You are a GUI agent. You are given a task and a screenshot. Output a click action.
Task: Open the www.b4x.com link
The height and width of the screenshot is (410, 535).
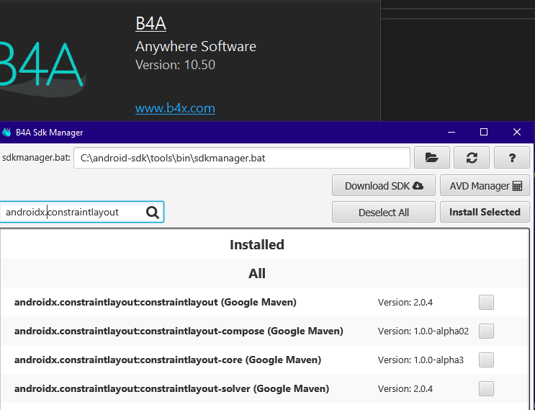point(175,108)
